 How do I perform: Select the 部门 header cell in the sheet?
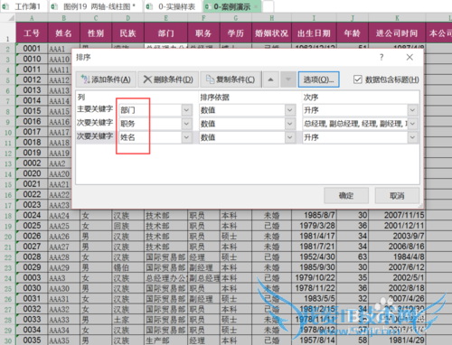pos(165,33)
